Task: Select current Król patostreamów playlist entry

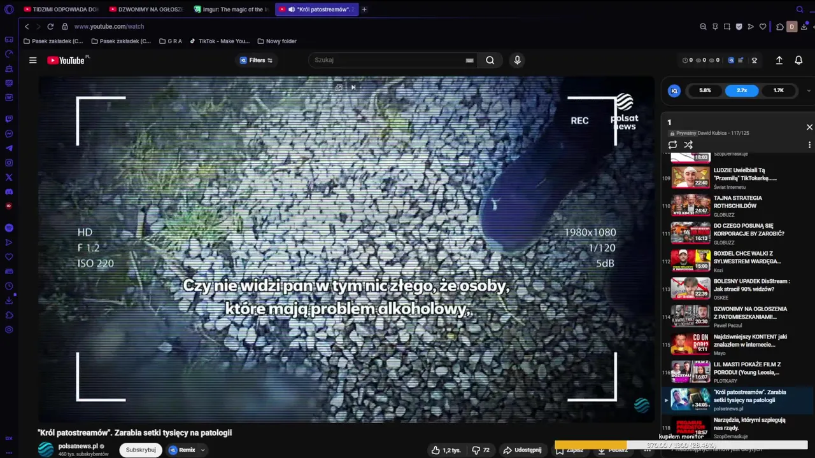Action: click(x=737, y=400)
